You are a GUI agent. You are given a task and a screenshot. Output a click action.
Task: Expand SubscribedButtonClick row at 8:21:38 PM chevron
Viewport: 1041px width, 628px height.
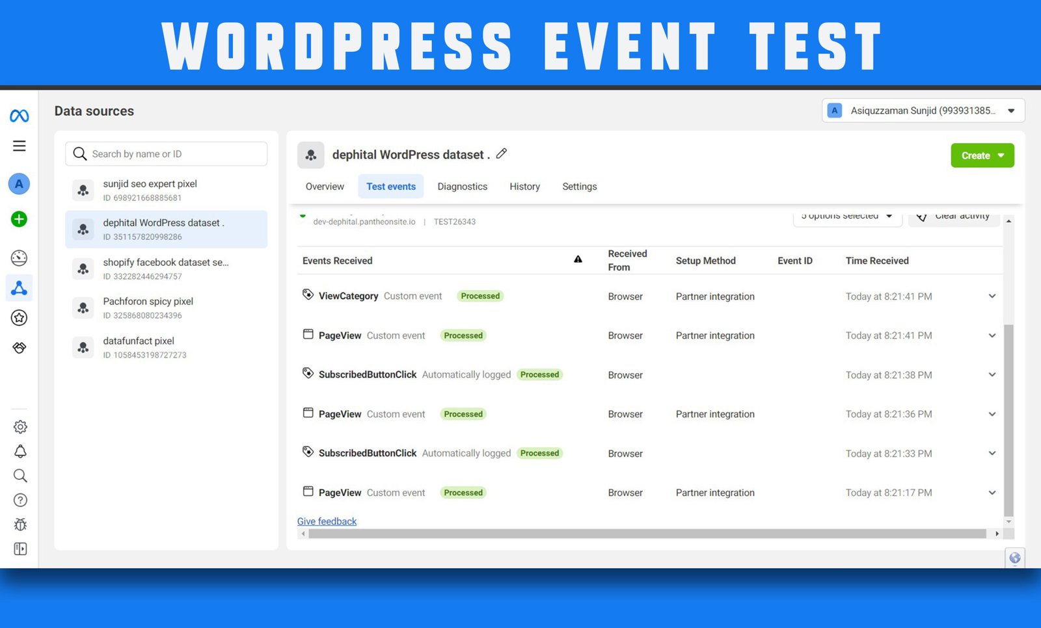(992, 375)
